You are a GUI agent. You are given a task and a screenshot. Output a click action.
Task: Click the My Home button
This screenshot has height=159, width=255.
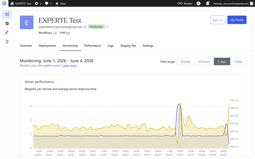coord(237,20)
